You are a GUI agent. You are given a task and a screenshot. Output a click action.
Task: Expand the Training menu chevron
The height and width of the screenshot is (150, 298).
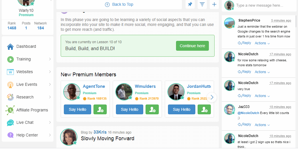click(x=50, y=59)
